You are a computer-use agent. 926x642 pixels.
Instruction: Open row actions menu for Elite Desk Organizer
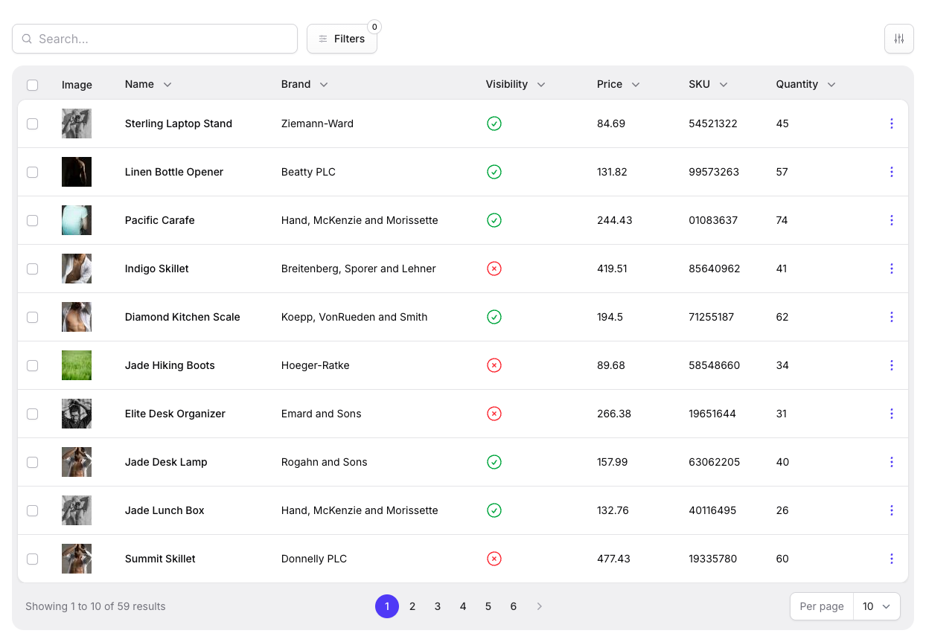(891, 414)
